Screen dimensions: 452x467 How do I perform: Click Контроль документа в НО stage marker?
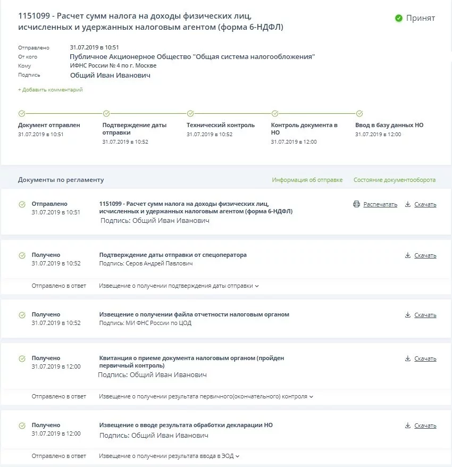click(x=275, y=113)
